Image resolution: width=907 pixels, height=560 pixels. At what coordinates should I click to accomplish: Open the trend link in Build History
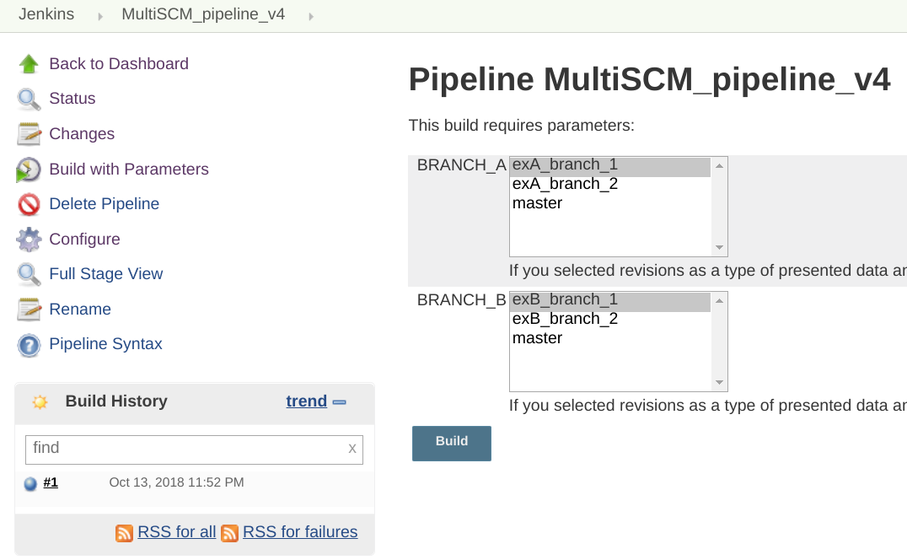pos(306,401)
